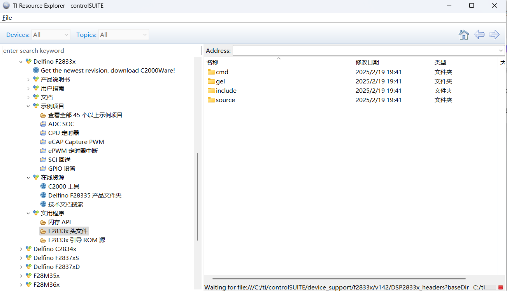Image resolution: width=507 pixels, height=291 pixels.
Task: Expand the Delfino F2837xS node
Action: 21,258
